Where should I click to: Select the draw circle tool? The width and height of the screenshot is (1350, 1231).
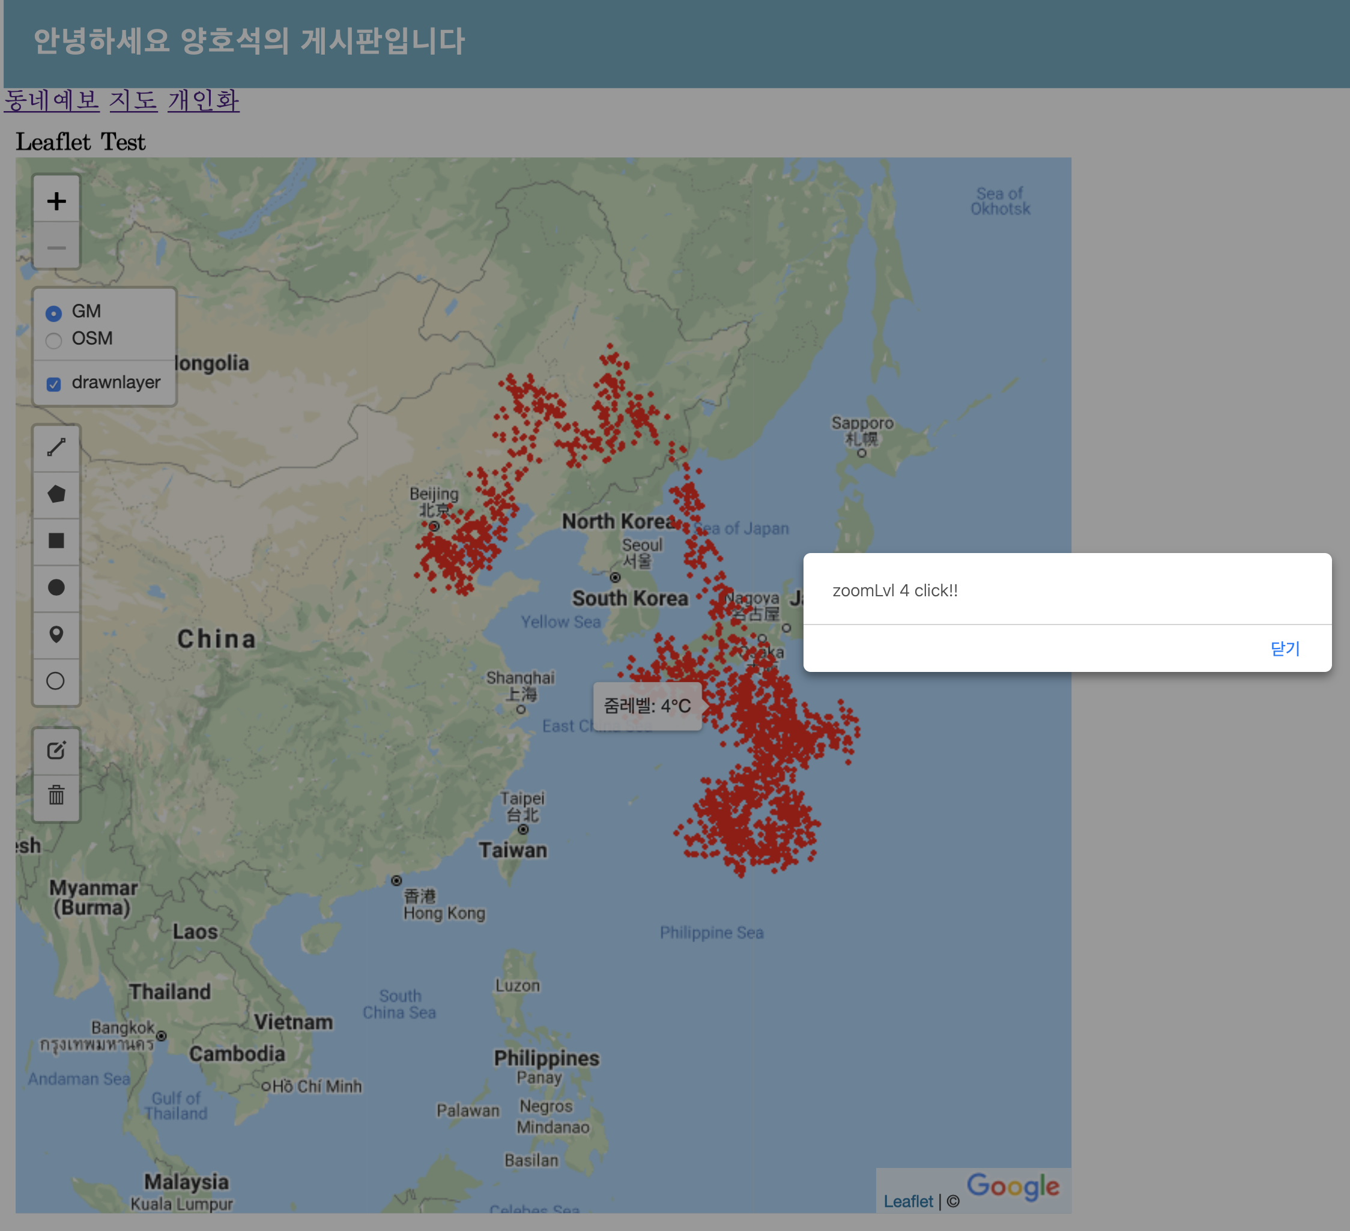point(56,587)
